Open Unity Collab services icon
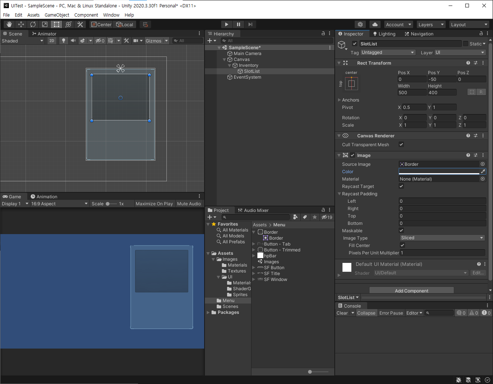The image size is (493, 384). click(x=360, y=24)
